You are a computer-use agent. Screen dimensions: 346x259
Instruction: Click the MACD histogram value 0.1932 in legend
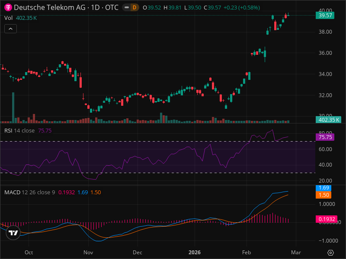point(67,192)
